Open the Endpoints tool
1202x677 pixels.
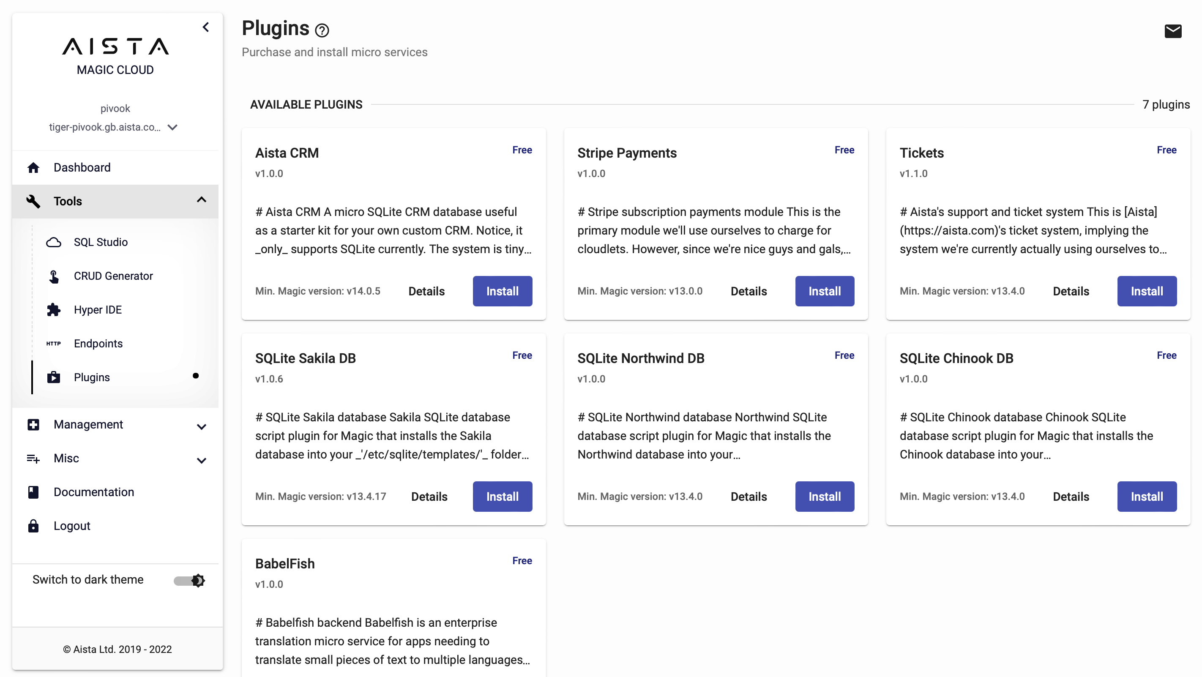tap(98, 344)
